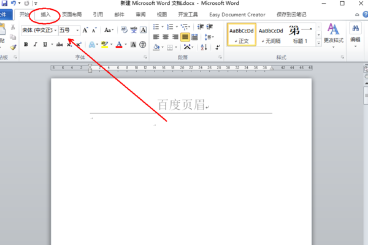The width and height of the screenshot is (368, 245).
Task: Toggle strikethrough formatting
Action: click(59, 44)
